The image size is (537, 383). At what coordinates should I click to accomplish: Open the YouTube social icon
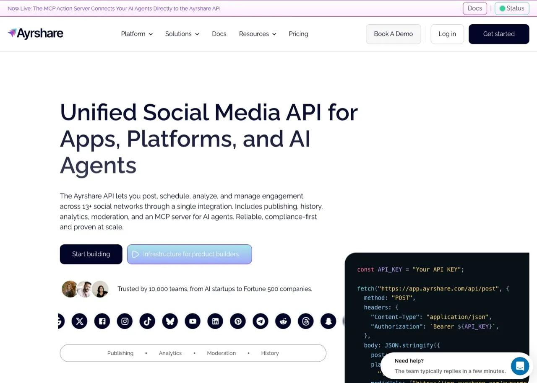click(x=193, y=321)
